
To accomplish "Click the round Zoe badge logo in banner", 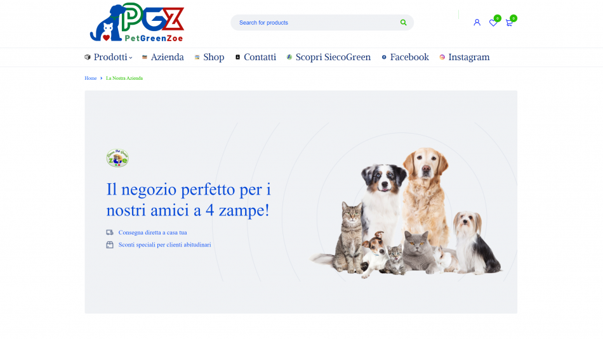I will (117, 158).
